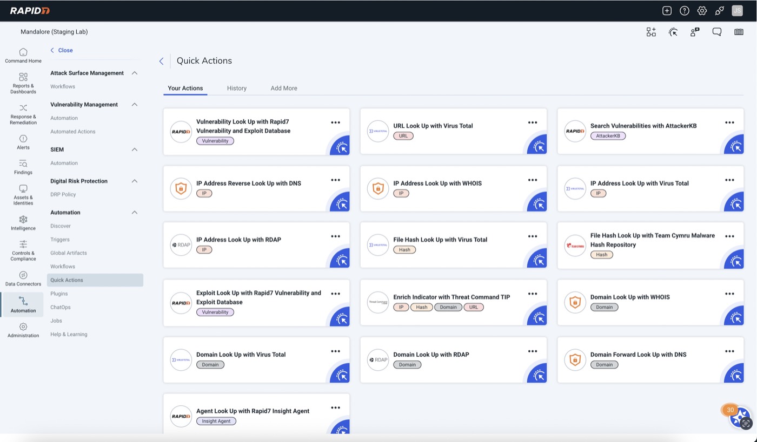The image size is (757, 442).
Task: Switch to the Add More tab
Action: pyautogui.click(x=284, y=88)
